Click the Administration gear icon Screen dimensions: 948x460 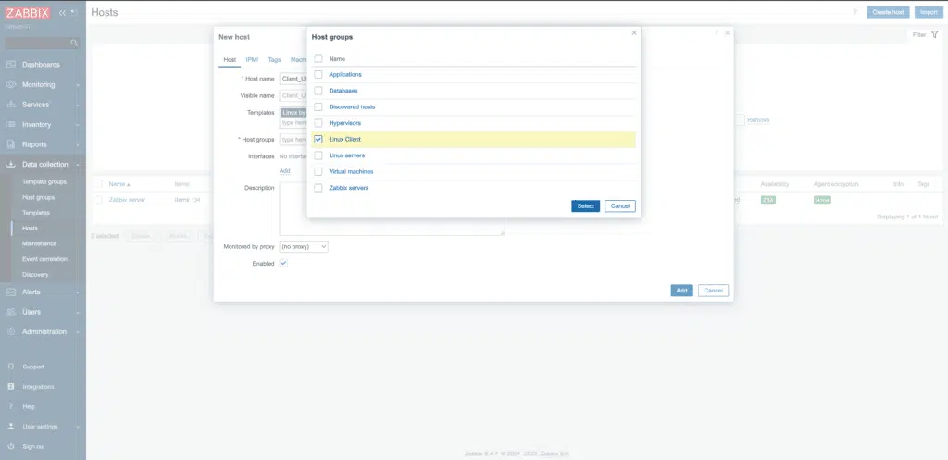[x=11, y=332]
